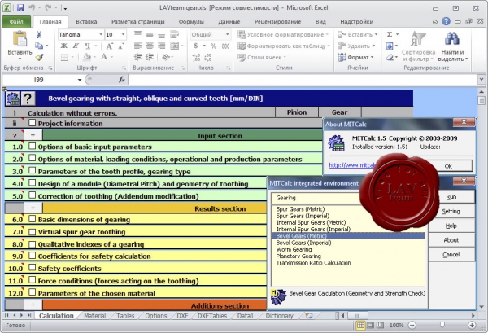Switch to the Вставка ribbon tab
The height and width of the screenshot is (333, 488).
click(86, 21)
